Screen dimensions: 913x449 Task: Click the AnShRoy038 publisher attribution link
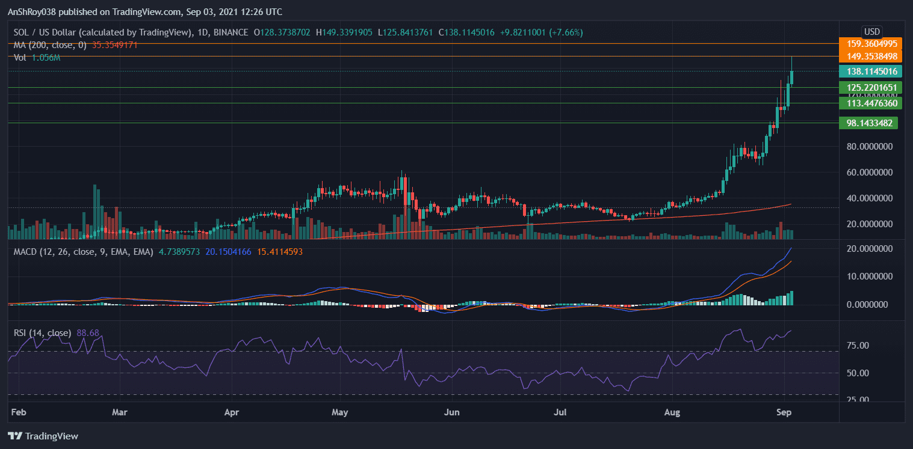(x=33, y=11)
